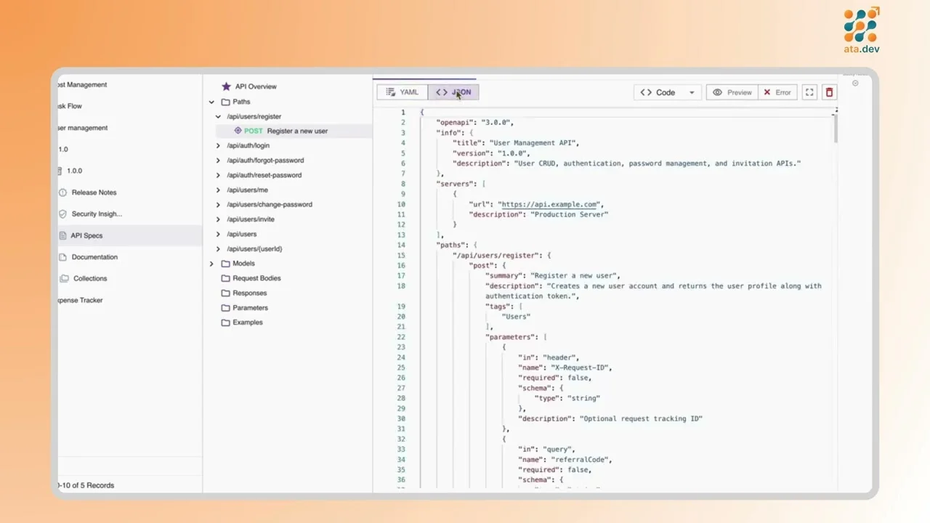Click the Security Insights shield icon

click(63, 214)
